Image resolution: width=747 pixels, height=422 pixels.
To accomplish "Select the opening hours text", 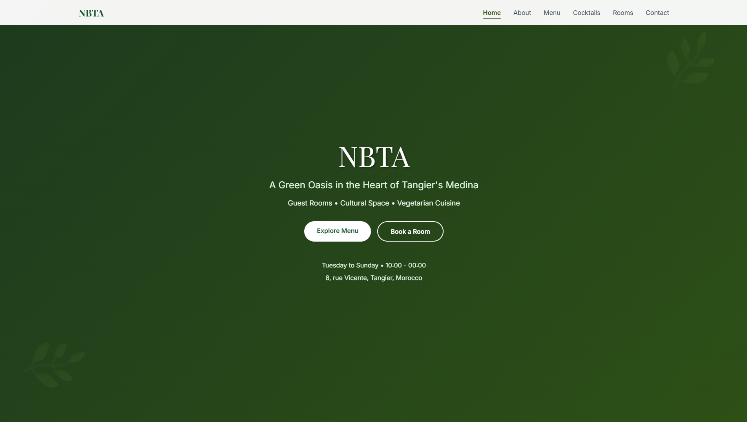I will (374, 265).
